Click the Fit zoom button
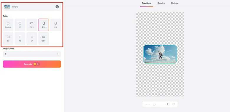Screen dimensions: 230x112 pyautogui.click(x=173, y=104)
